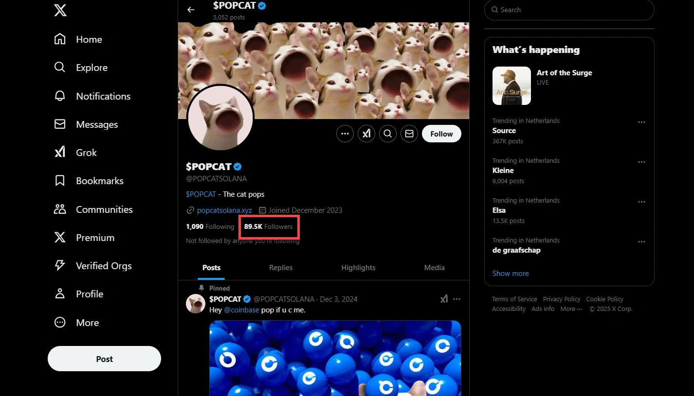Open the Dec 3, 2024 post timestamp
The width and height of the screenshot is (694, 396).
click(339, 299)
